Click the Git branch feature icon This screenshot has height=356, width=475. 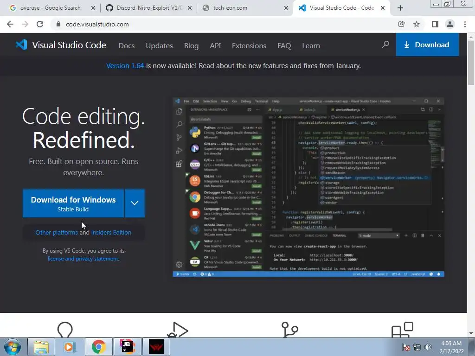[289, 330]
